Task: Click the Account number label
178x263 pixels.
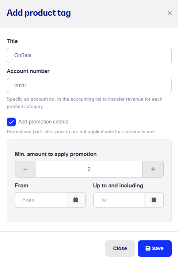Action: [x=28, y=71]
